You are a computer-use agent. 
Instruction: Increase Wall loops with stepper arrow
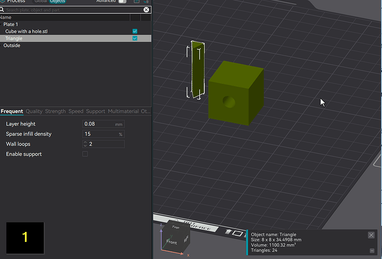pyautogui.click(x=85, y=142)
